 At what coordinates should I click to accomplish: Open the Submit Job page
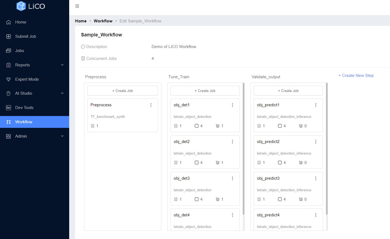click(x=25, y=36)
